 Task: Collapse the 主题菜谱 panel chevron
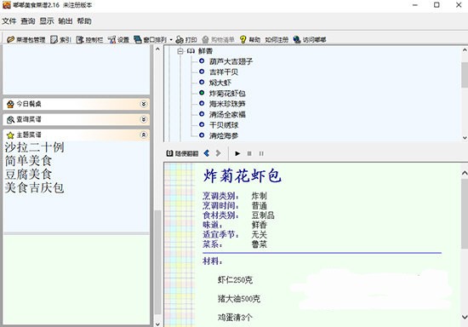pyautogui.click(x=144, y=135)
